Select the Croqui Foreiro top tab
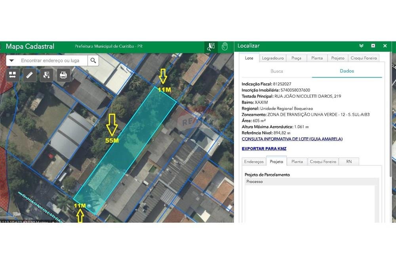Image resolution: width=396 pixels, height=264 pixels. click(364, 58)
